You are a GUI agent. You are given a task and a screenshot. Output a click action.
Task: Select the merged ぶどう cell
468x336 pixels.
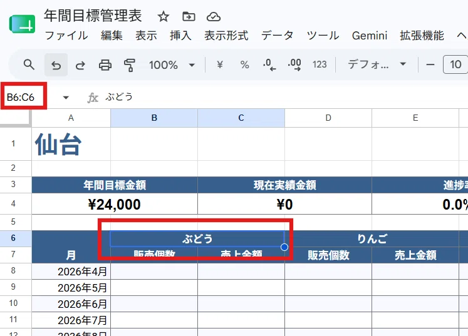[x=197, y=238]
